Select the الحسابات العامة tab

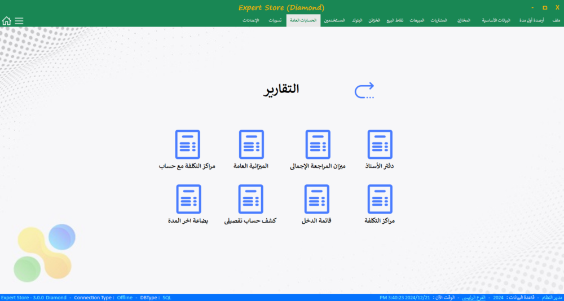pyautogui.click(x=303, y=21)
